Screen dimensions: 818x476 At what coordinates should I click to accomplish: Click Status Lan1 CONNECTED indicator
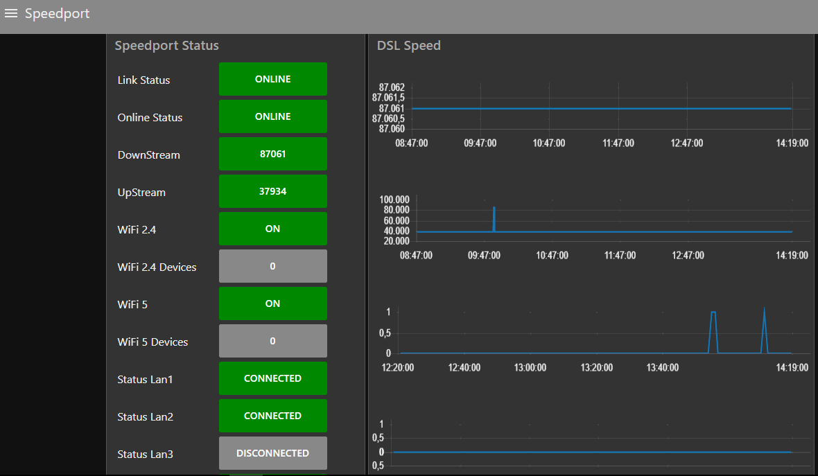273,378
